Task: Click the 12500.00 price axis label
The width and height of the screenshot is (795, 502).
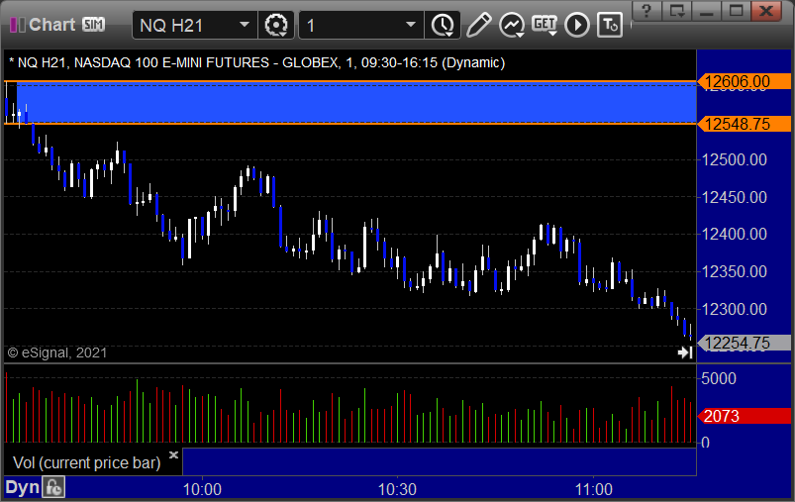Action: coord(735,159)
